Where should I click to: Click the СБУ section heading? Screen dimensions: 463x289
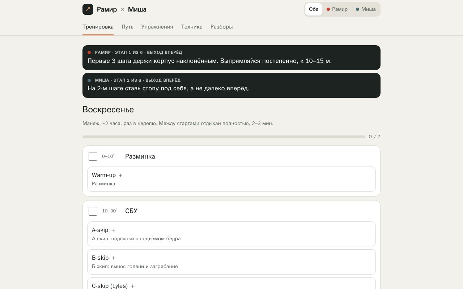(x=131, y=211)
